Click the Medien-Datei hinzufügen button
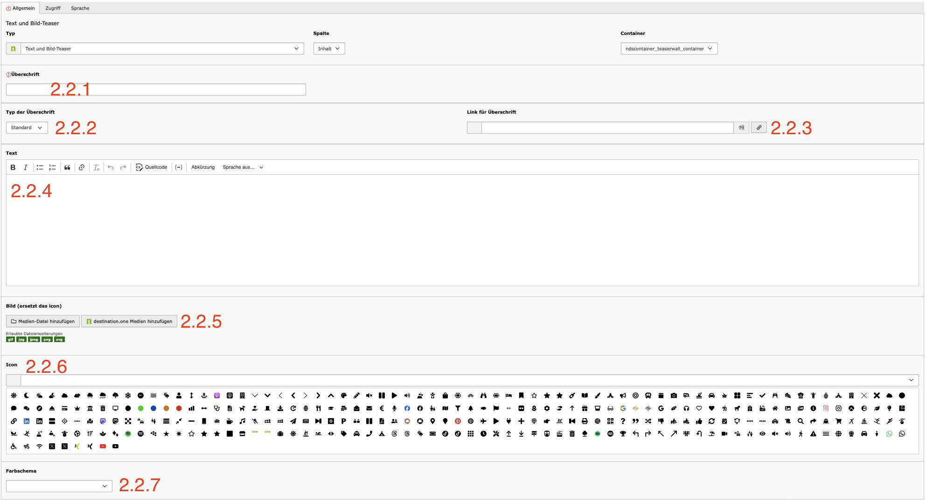The width and height of the screenshot is (926, 501). pyautogui.click(x=42, y=322)
